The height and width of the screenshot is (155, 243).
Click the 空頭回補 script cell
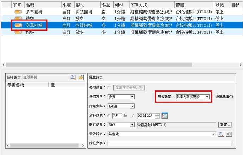84,25
